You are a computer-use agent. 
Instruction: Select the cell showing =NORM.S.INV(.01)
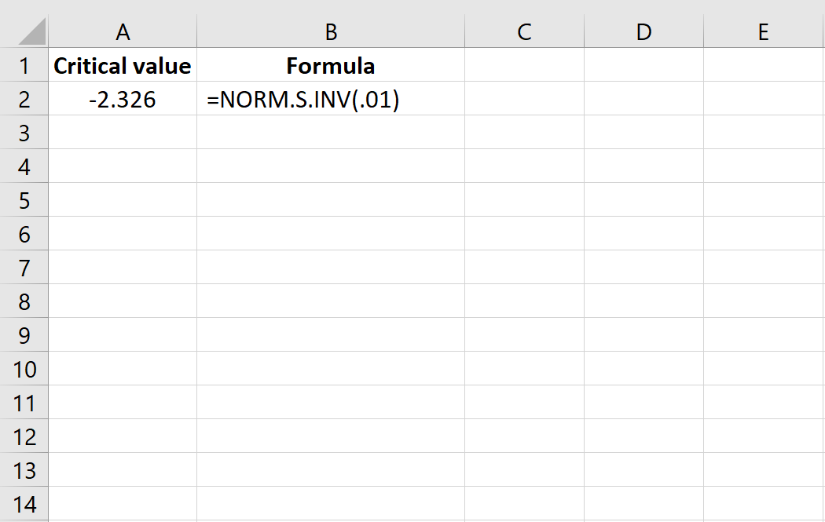point(331,100)
